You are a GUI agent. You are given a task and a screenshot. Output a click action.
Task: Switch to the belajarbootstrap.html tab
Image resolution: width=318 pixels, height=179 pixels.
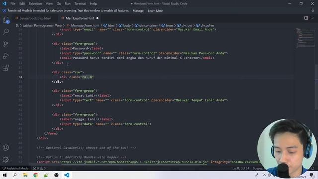pos(35,18)
